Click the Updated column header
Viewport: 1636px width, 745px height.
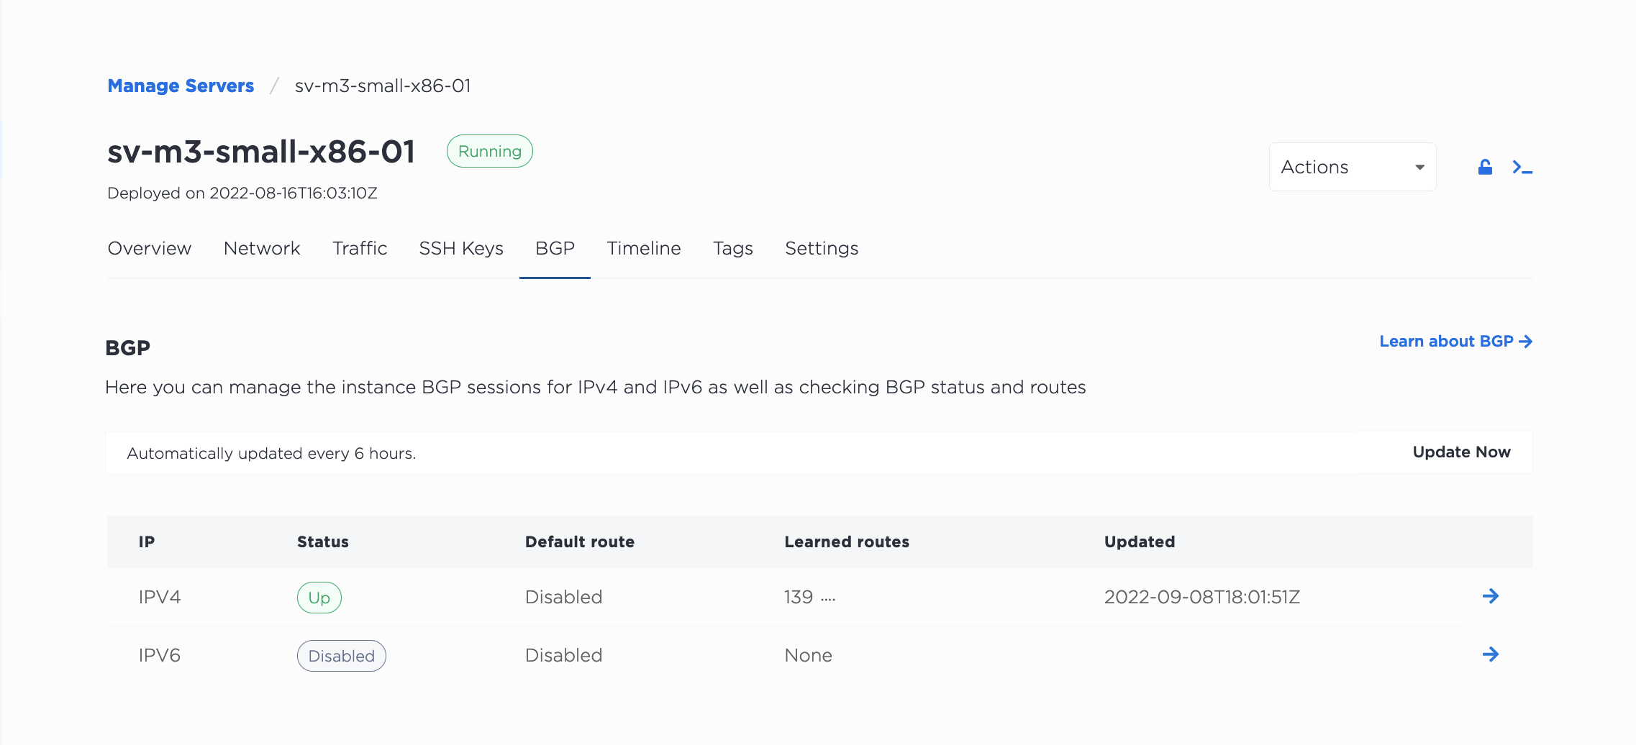(x=1140, y=541)
